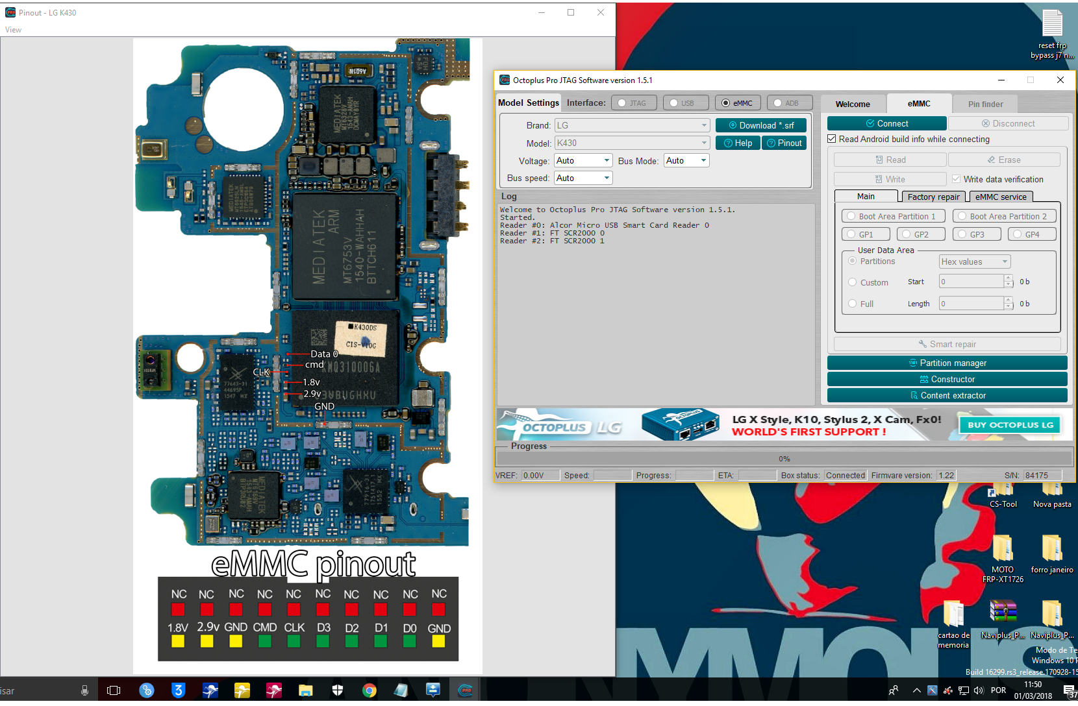
Task: Select the Naviplus WinRAR archive on desktop
Action: pyautogui.click(x=1003, y=619)
